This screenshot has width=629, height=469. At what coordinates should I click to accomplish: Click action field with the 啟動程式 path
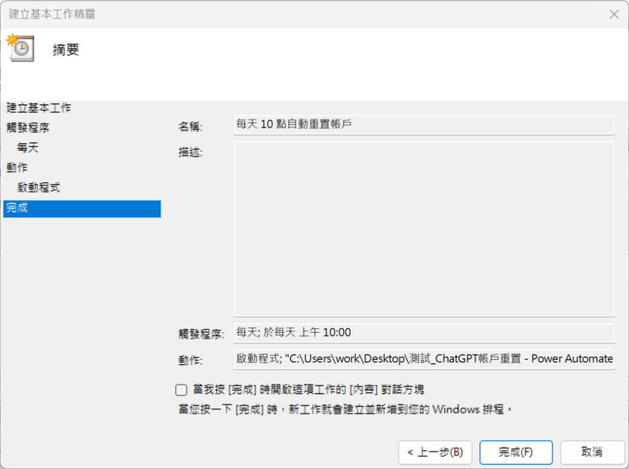(424, 359)
